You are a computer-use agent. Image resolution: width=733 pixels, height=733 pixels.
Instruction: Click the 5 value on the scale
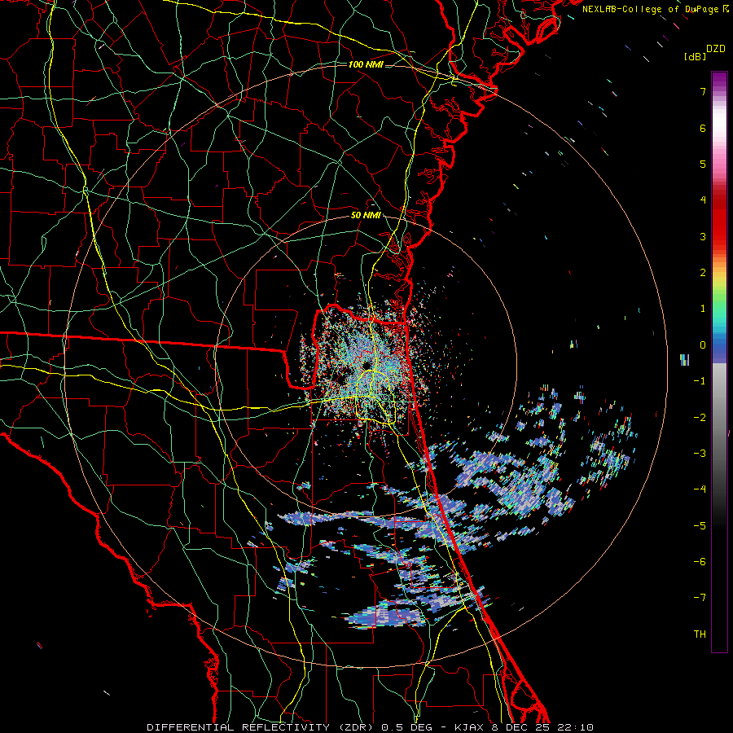click(x=703, y=164)
